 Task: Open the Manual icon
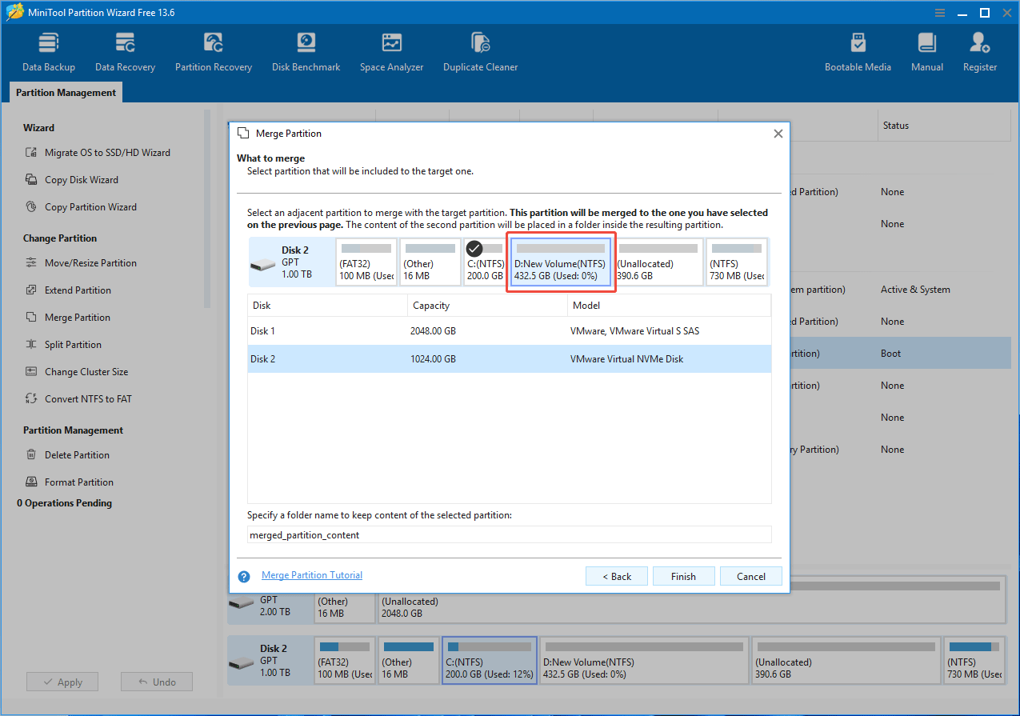coord(927,52)
